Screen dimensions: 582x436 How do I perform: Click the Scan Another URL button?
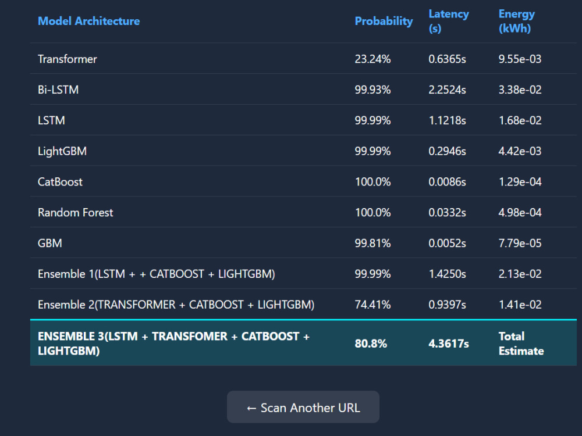(x=303, y=407)
